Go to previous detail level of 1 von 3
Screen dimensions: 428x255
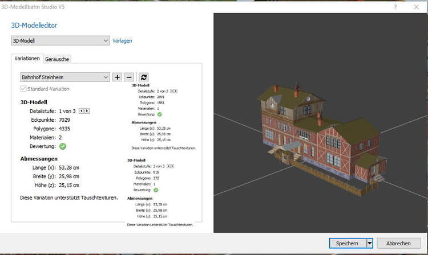pyautogui.click(x=81, y=110)
